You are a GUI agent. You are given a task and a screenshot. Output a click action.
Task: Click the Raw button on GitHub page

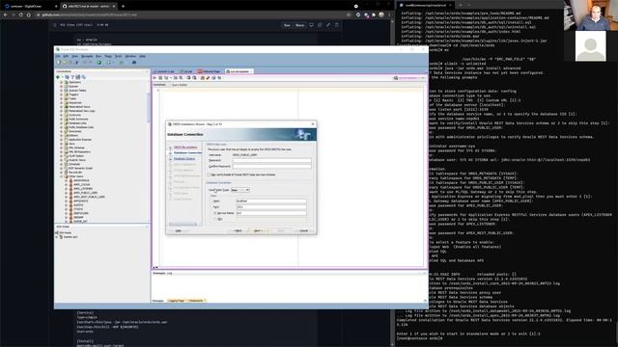[x=287, y=25]
